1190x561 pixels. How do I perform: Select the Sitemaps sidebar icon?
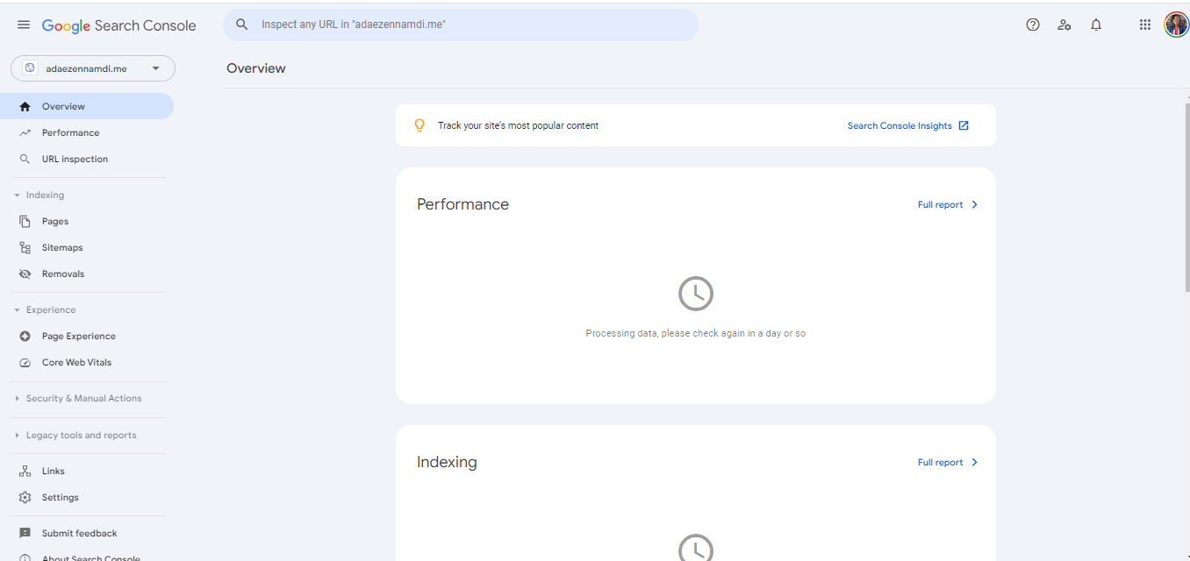click(x=25, y=247)
